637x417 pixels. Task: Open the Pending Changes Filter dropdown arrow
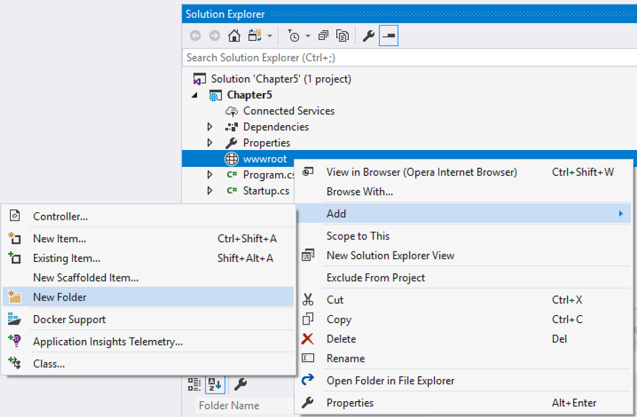coord(308,36)
